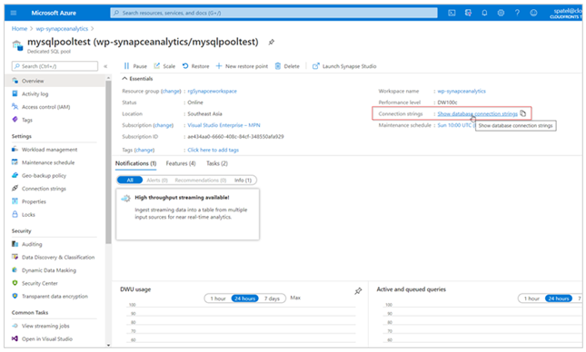Open Cloud Shell icon in top bar
Screen dimensions: 586x352
[452, 13]
